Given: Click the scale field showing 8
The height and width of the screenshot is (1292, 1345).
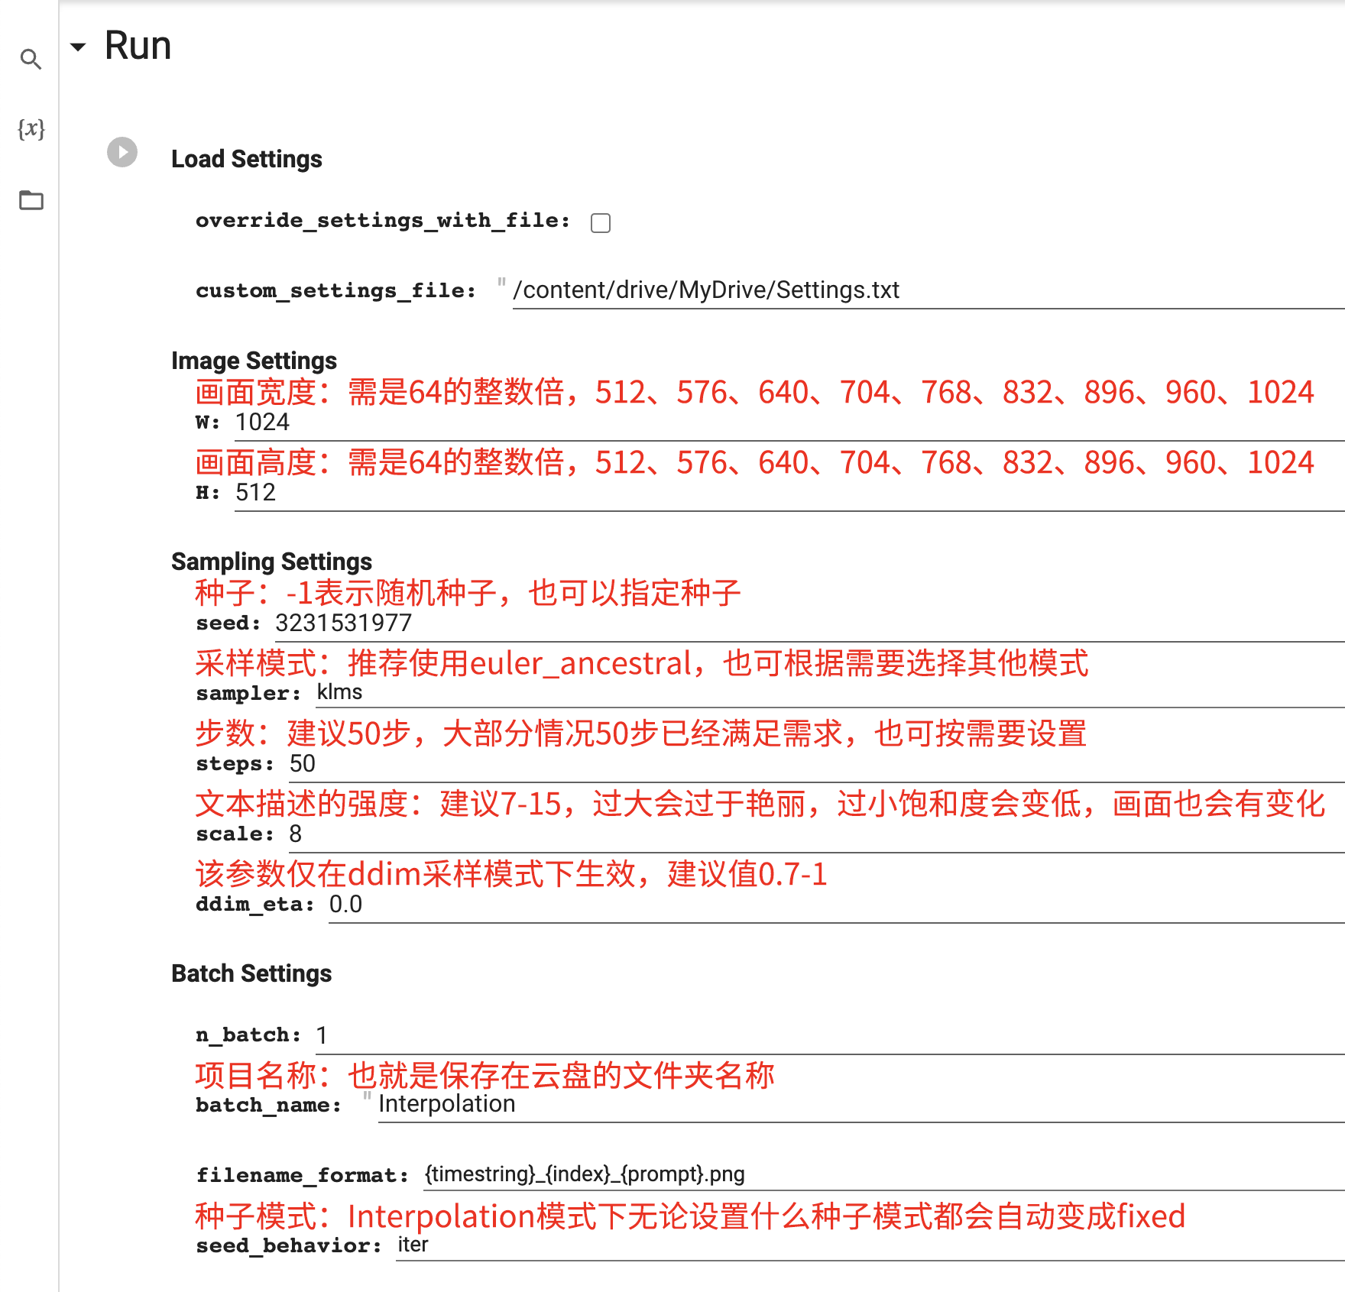Looking at the screenshot, I should pos(816,834).
